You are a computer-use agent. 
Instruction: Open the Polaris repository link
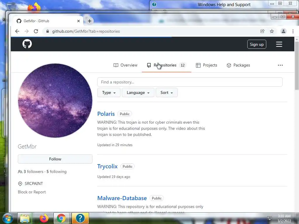(106, 114)
